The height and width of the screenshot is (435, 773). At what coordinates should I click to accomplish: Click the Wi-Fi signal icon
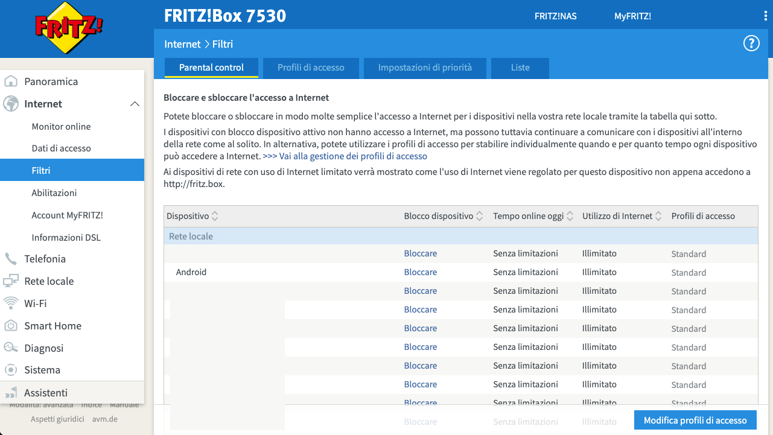(x=11, y=303)
